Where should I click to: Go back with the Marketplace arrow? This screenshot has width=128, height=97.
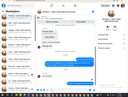tap(3, 11)
